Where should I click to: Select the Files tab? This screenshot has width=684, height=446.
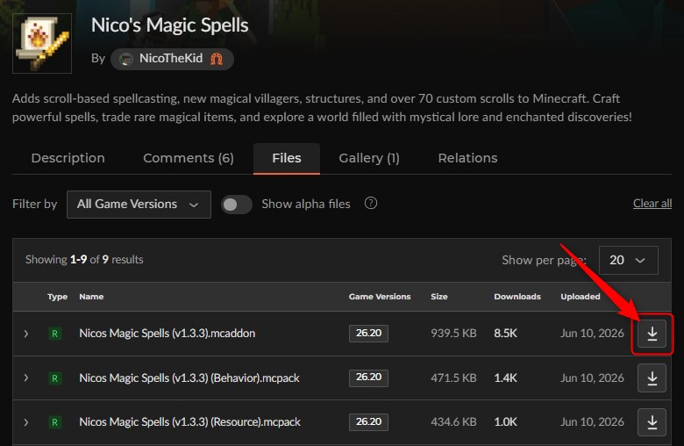[287, 158]
